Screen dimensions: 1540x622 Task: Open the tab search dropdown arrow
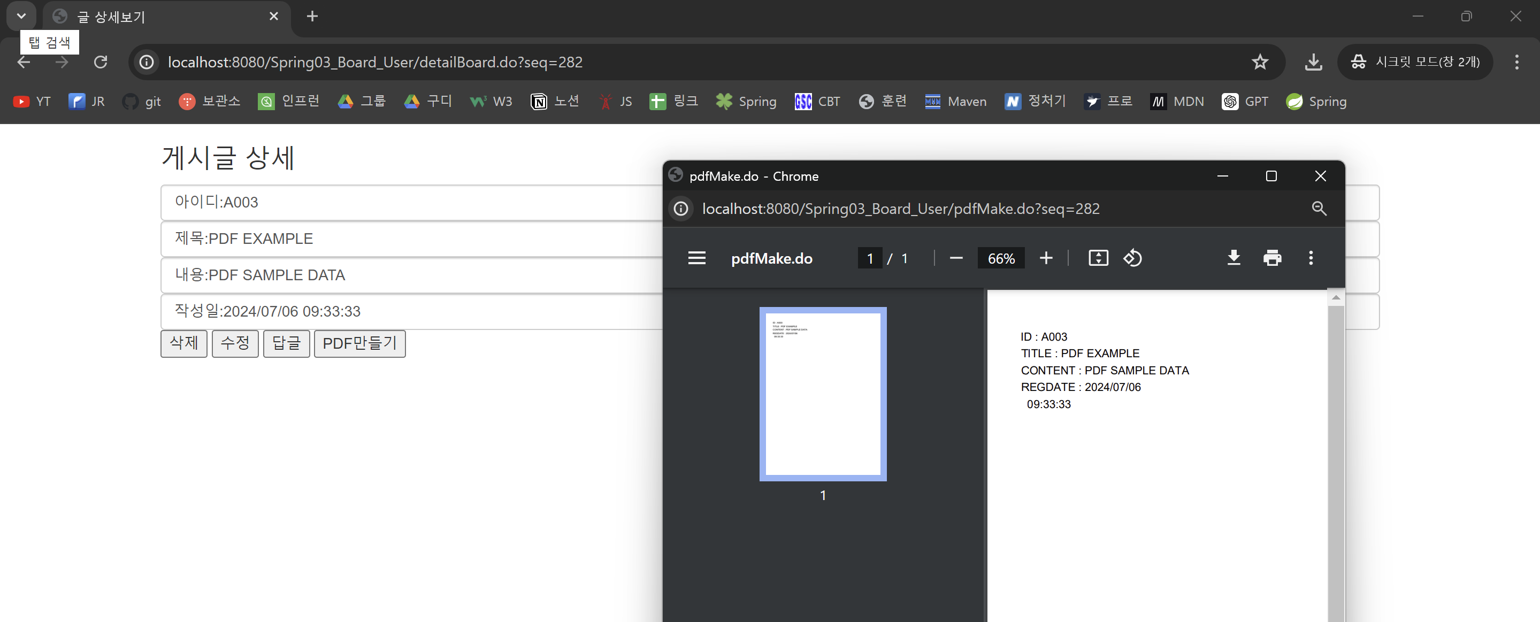tap(21, 16)
